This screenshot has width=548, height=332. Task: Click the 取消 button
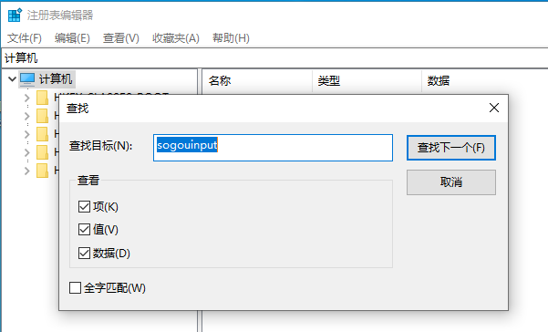[451, 182]
